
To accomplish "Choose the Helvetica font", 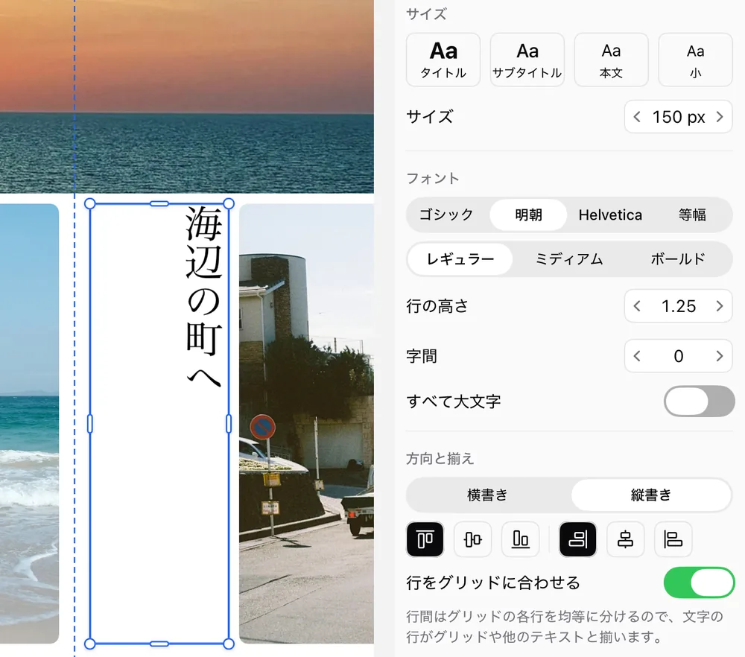I will coord(610,215).
